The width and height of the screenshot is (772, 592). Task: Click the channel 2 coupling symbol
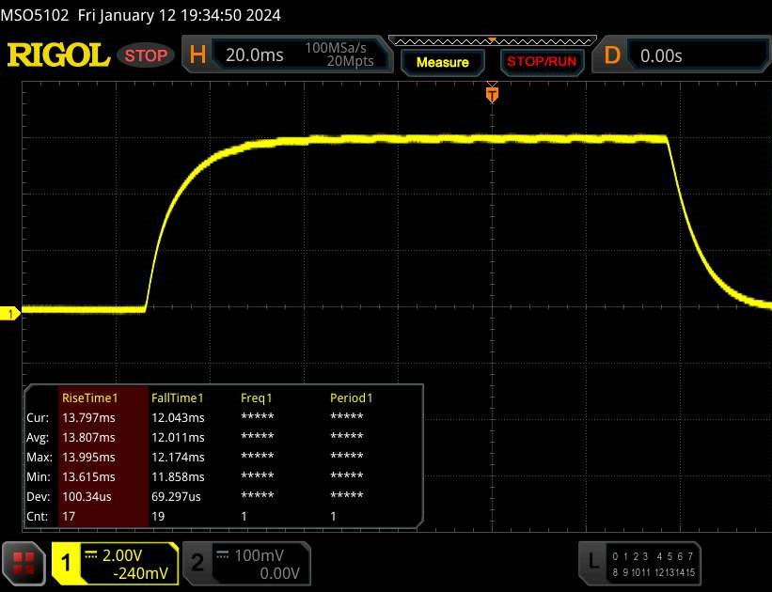223,554
